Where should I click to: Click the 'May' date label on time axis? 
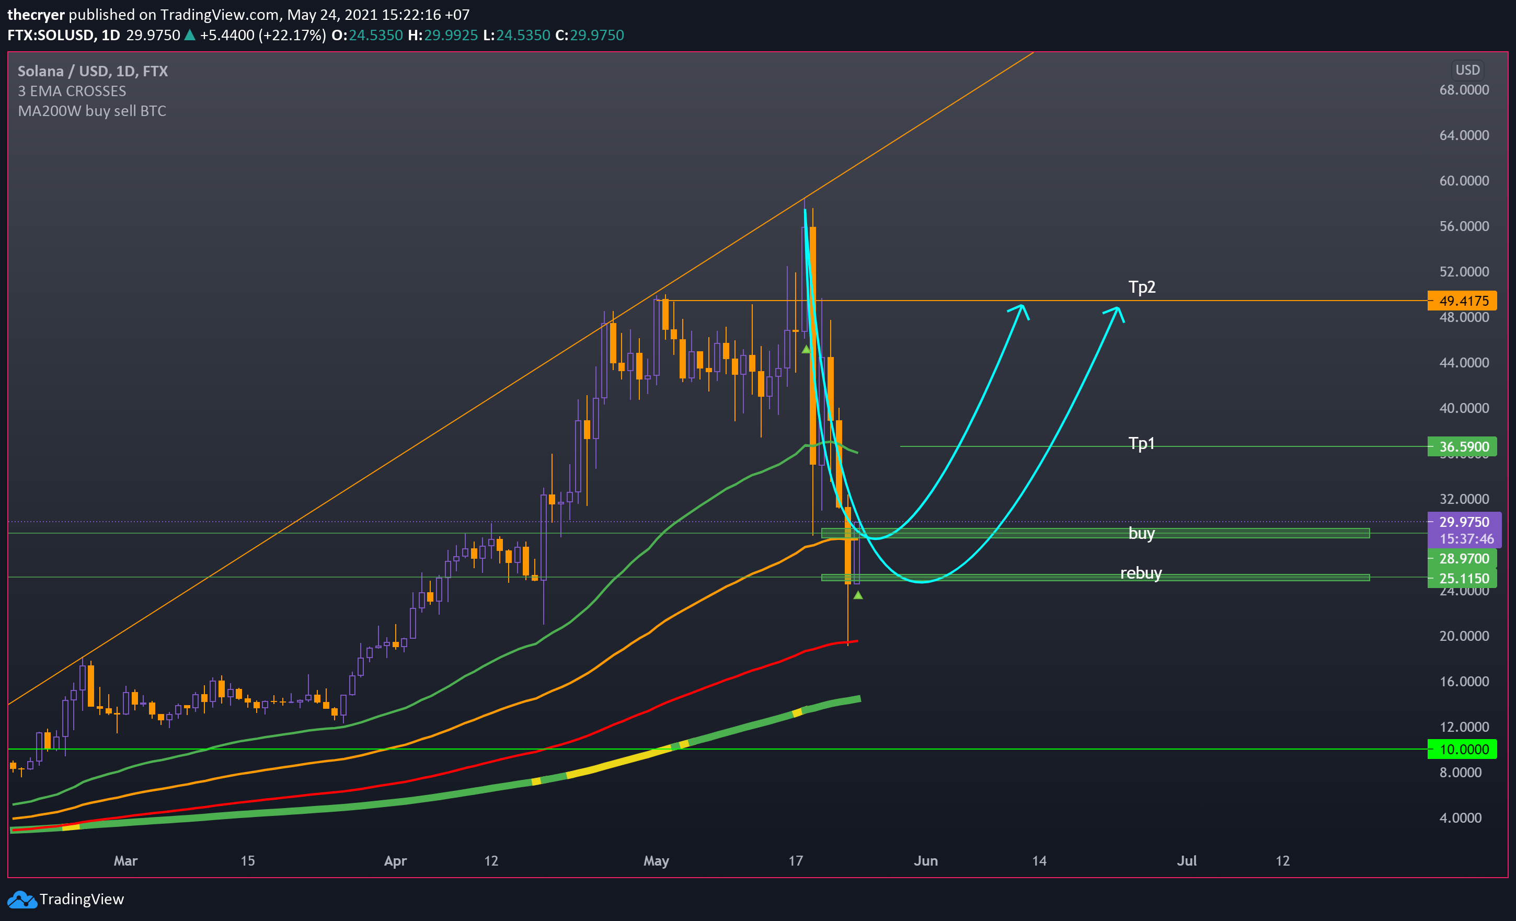657,861
